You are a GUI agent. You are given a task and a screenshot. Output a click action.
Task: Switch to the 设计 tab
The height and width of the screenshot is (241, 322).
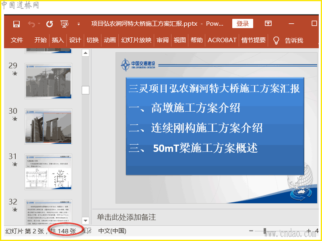75,40
